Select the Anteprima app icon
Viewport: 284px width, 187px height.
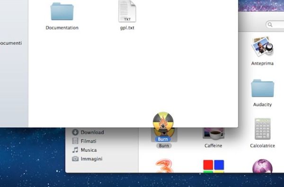[x=262, y=47]
